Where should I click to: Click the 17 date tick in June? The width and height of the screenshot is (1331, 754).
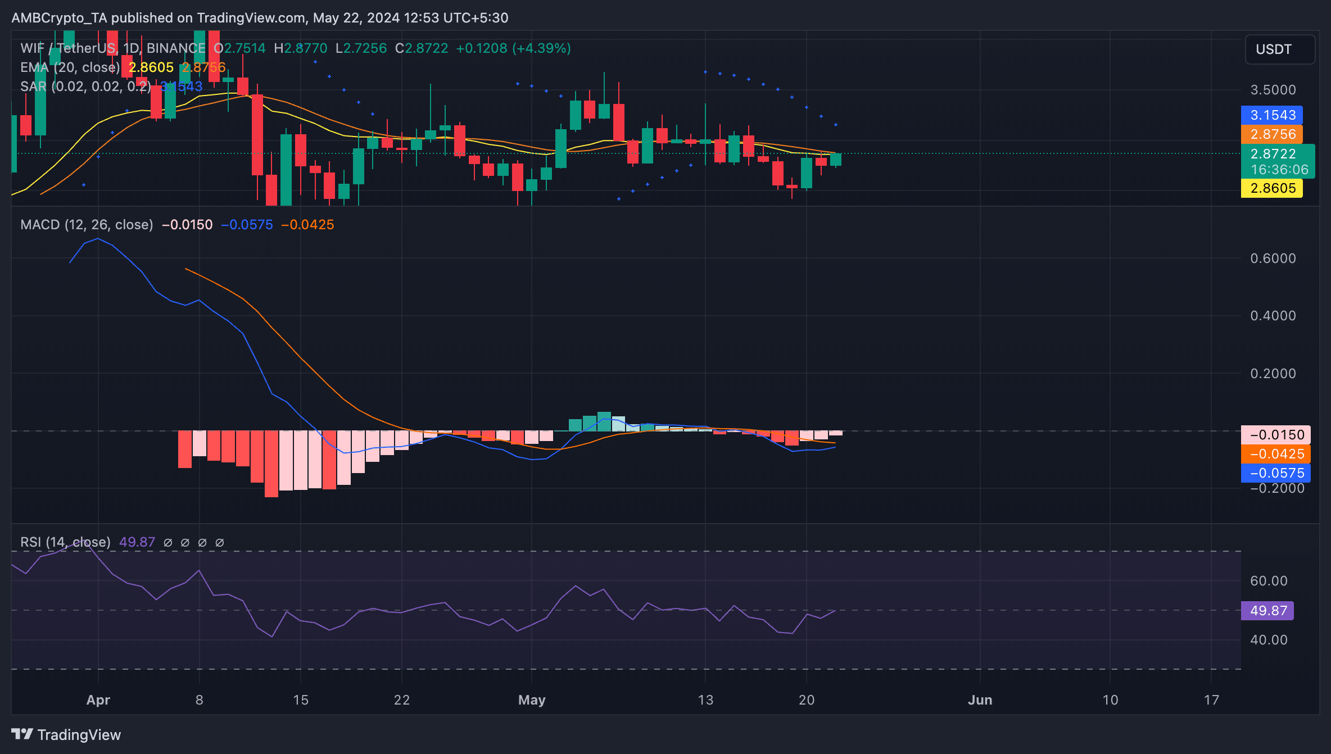click(x=1211, y=700)
